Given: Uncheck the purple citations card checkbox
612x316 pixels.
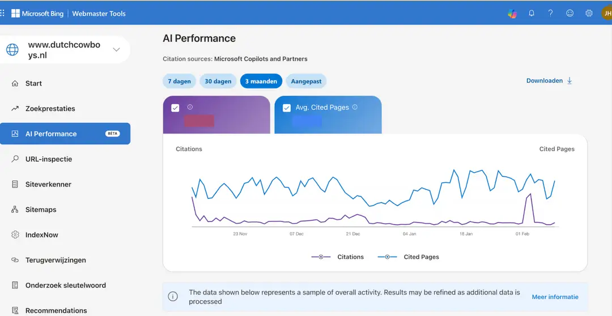Looking at the screenshot, I should pyautogui.click(x=175, y=108).
